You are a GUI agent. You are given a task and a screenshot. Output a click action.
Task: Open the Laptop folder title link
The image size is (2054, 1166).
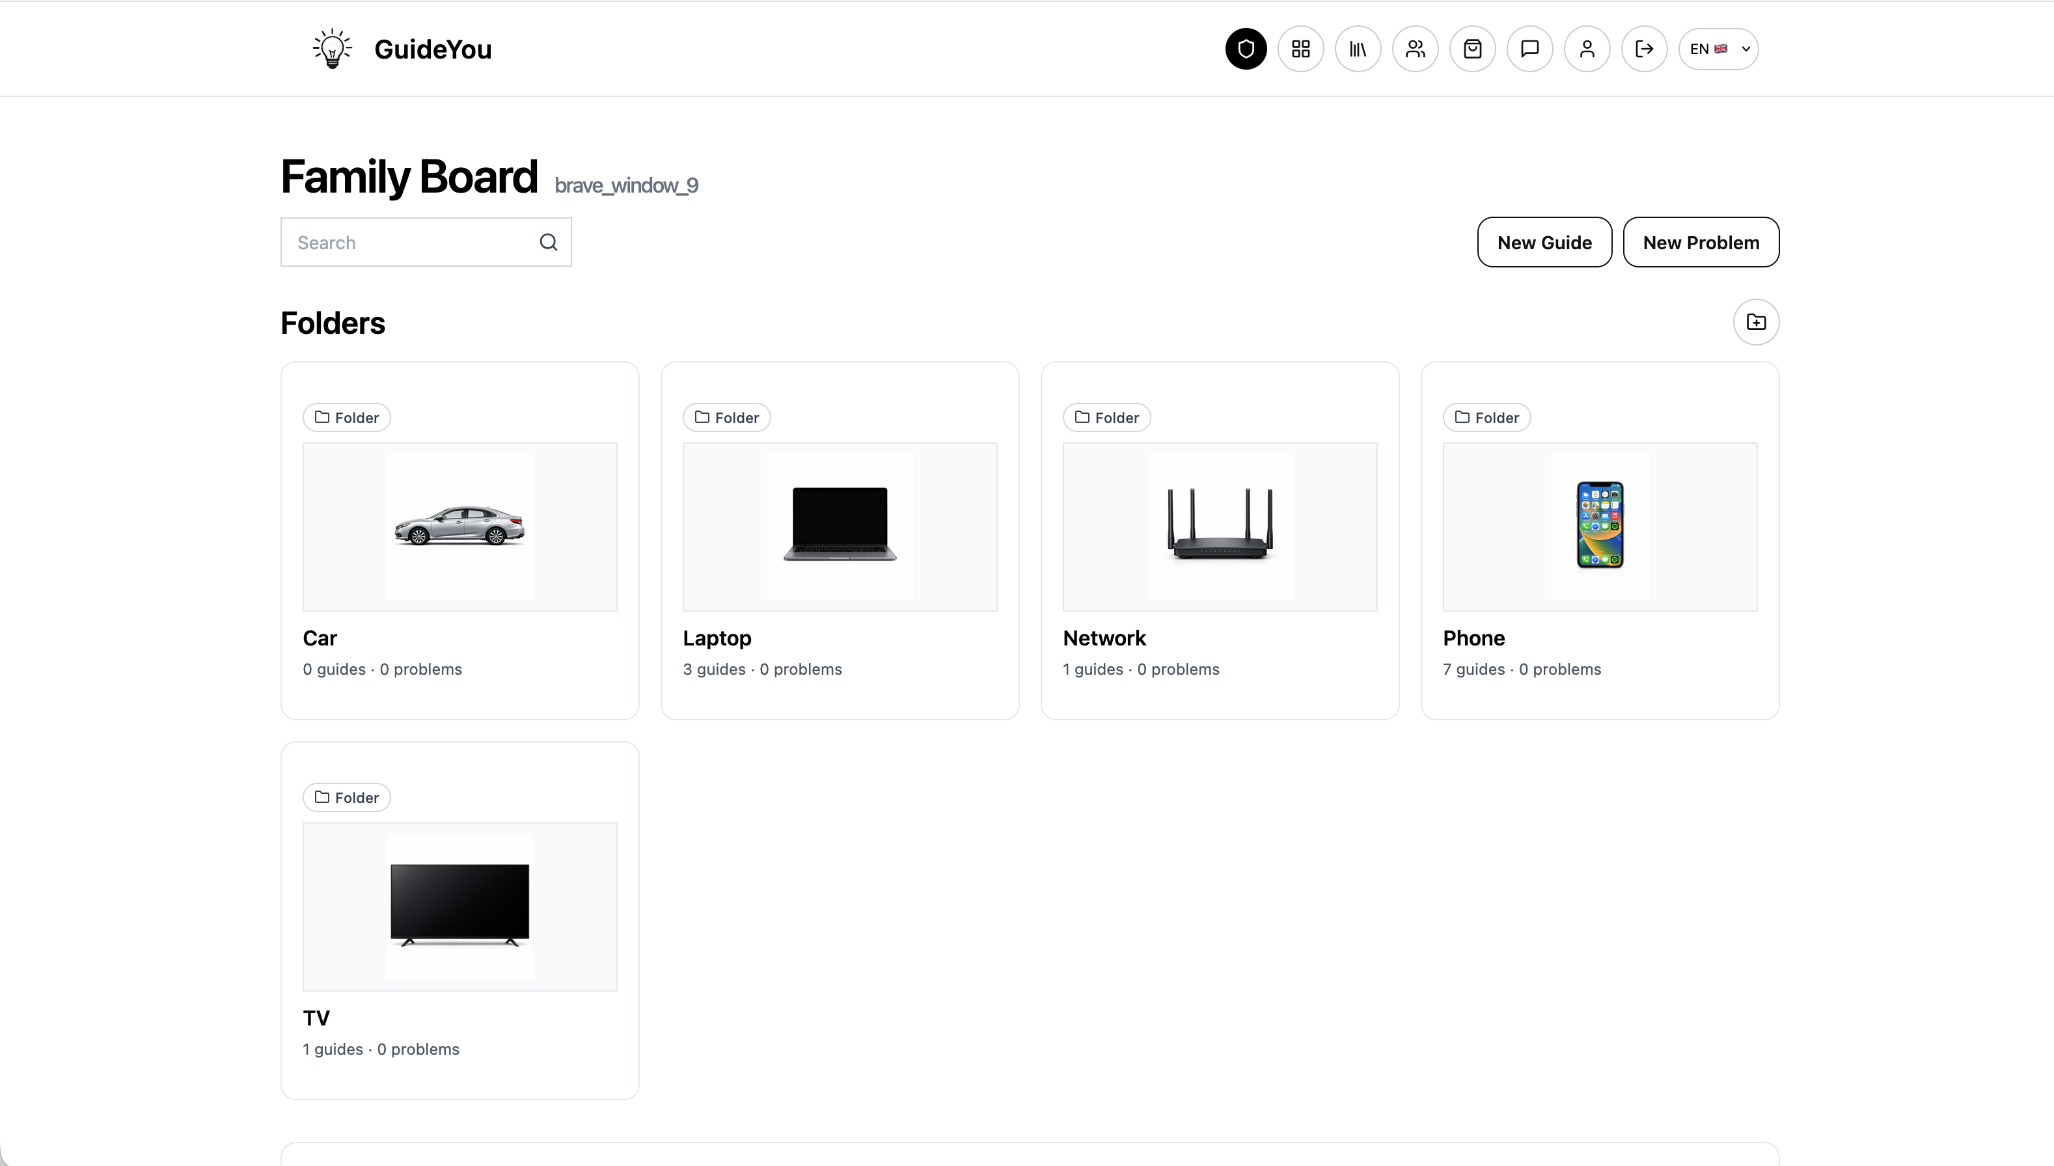coord(717,638)
